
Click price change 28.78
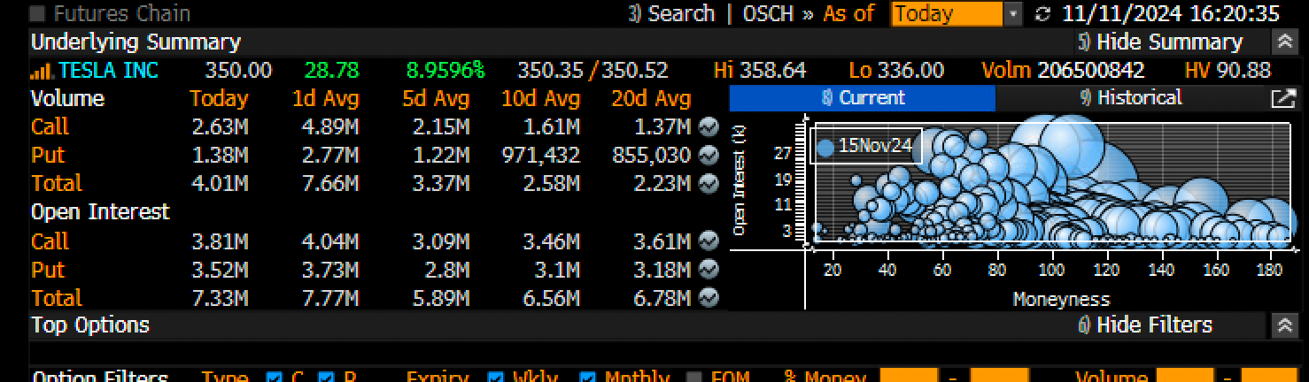click(x=332, y=71)
